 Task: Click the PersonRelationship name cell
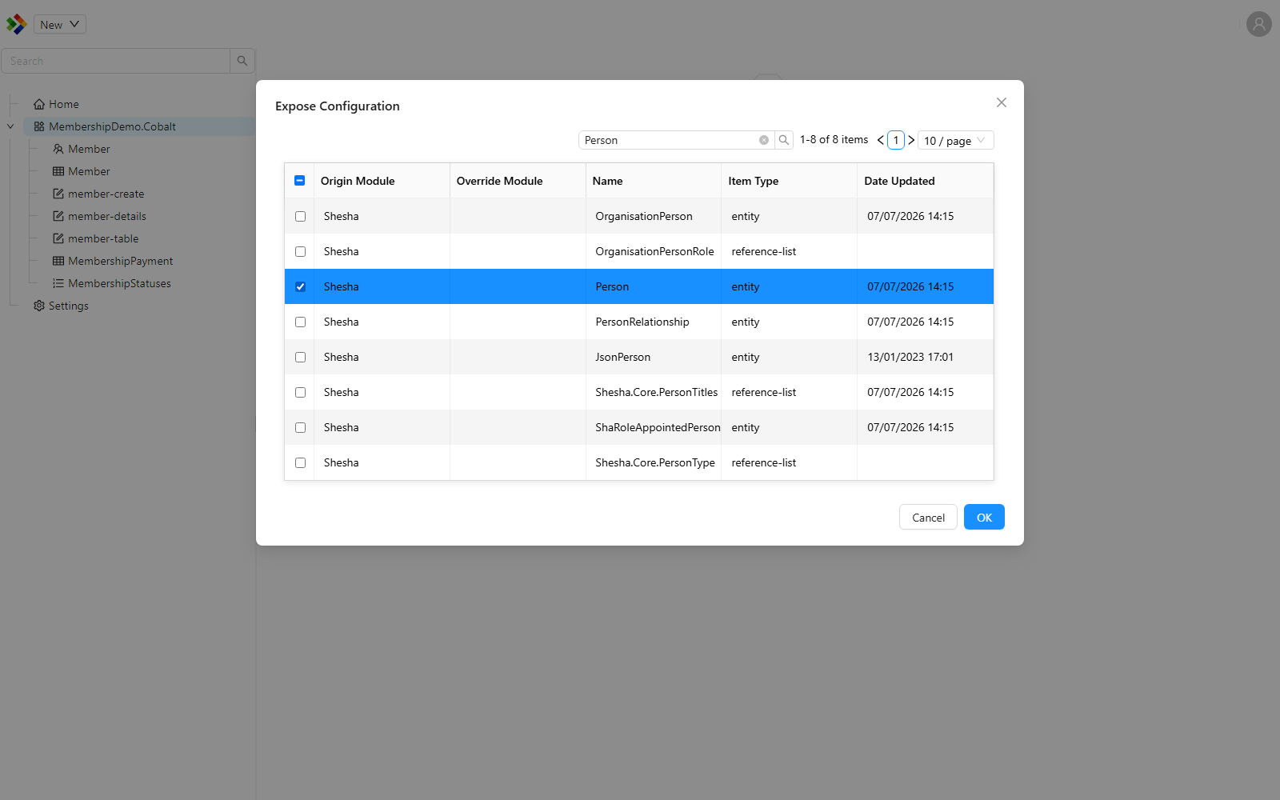click(x=654, y=322)
